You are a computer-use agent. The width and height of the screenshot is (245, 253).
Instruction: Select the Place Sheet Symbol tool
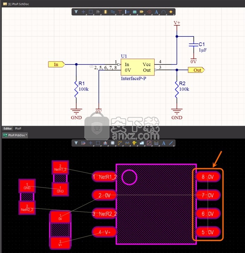tap(135, 12)
